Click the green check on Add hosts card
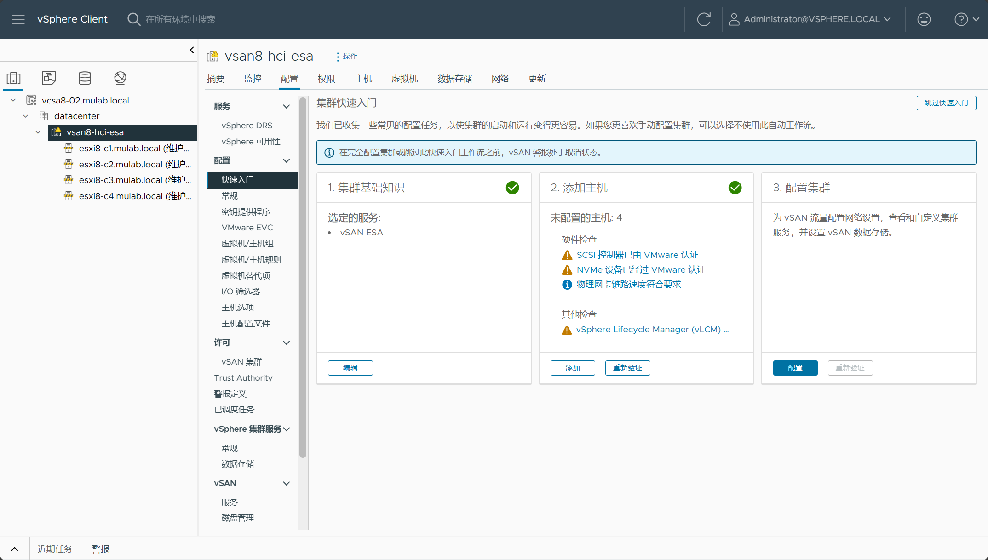The height and width of the screenshot is (560, 988). (x=735, y=188)
